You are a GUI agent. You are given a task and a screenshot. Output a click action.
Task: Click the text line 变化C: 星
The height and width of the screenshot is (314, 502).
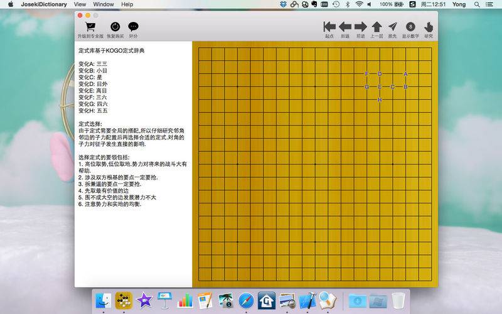[x=90, y=77]
